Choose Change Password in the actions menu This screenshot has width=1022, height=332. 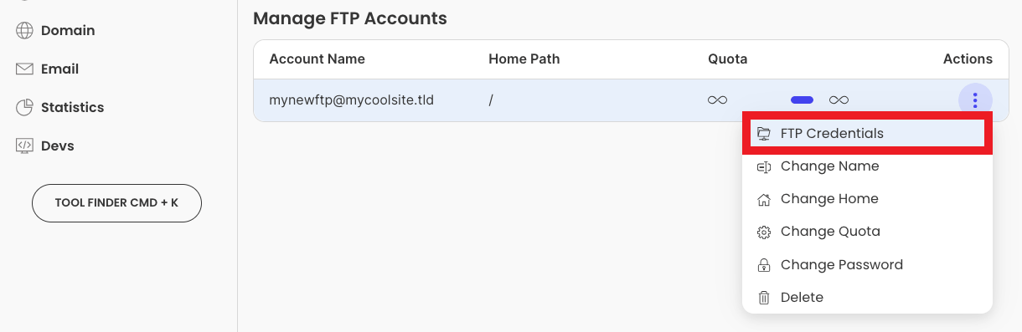click(867, 265)
